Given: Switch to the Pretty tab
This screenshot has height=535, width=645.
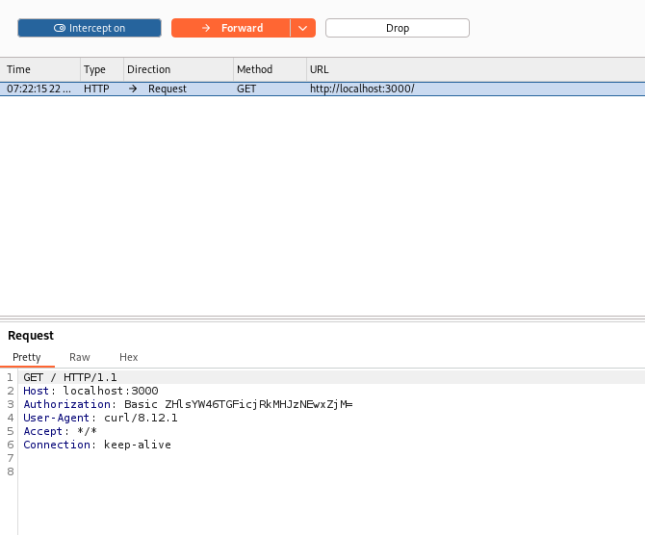Looking at the screenshot, I should (27, 357).
